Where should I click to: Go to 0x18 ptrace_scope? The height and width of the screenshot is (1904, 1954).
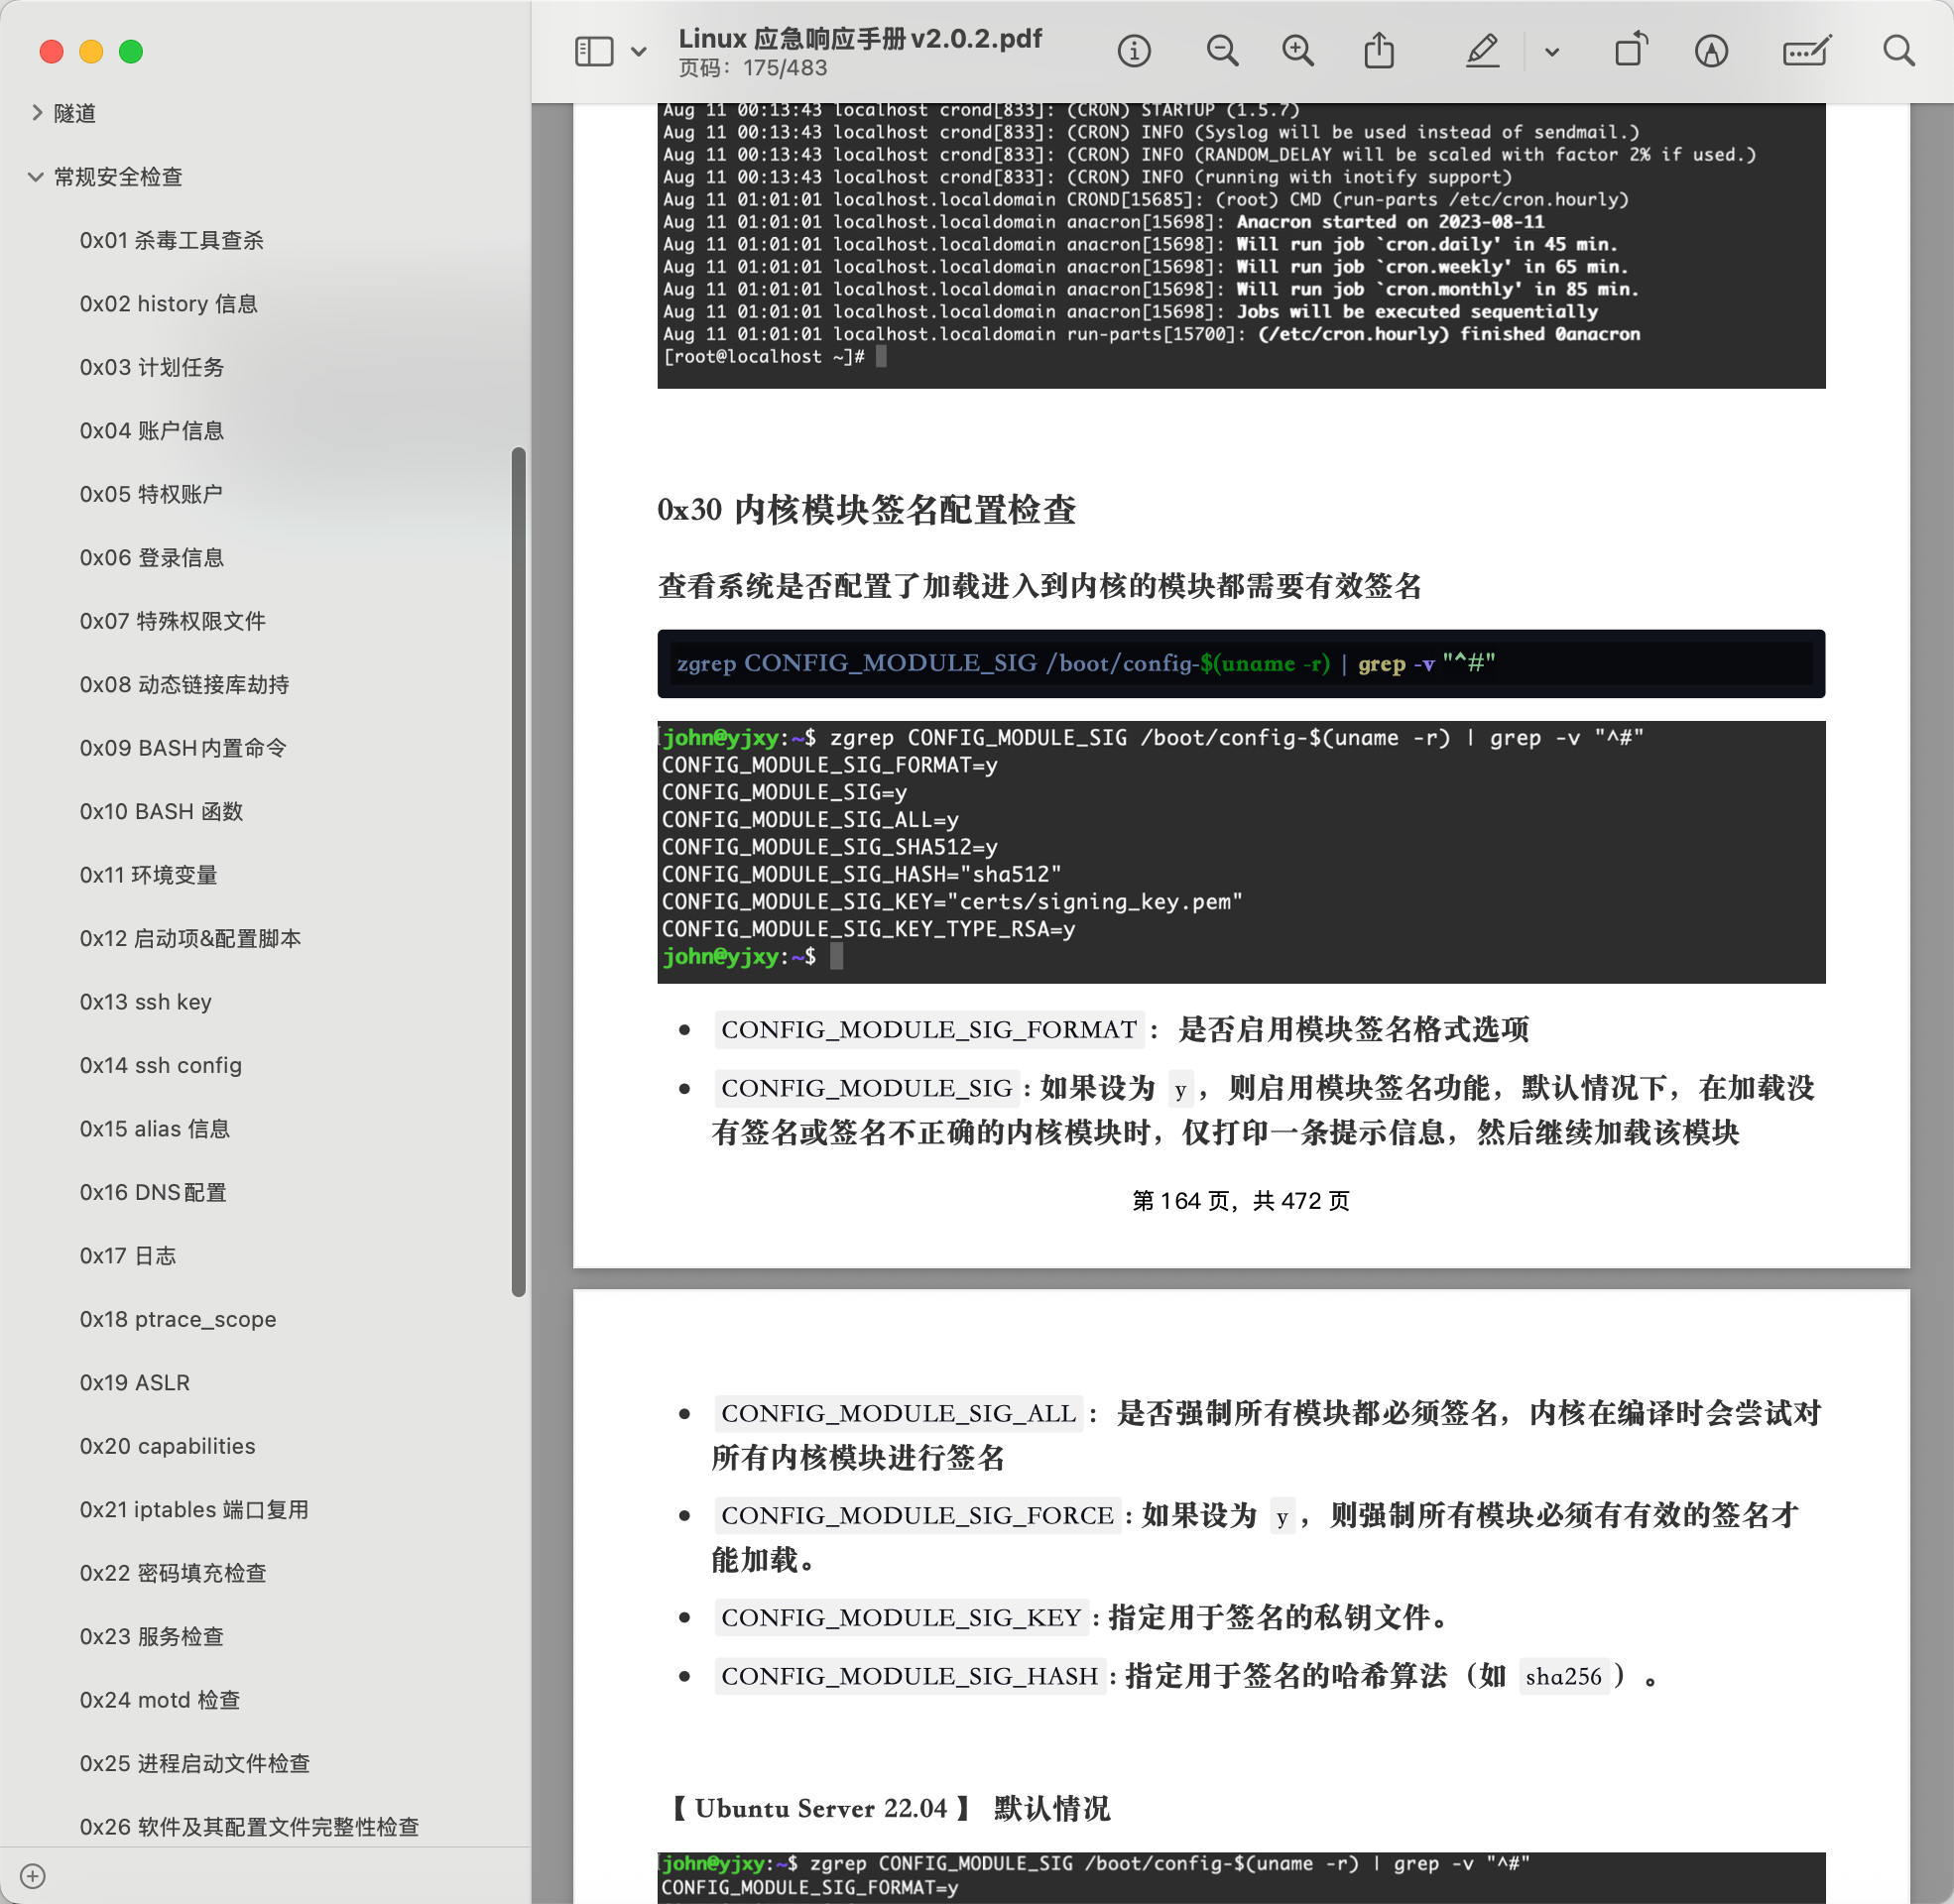pos(178,1320)
